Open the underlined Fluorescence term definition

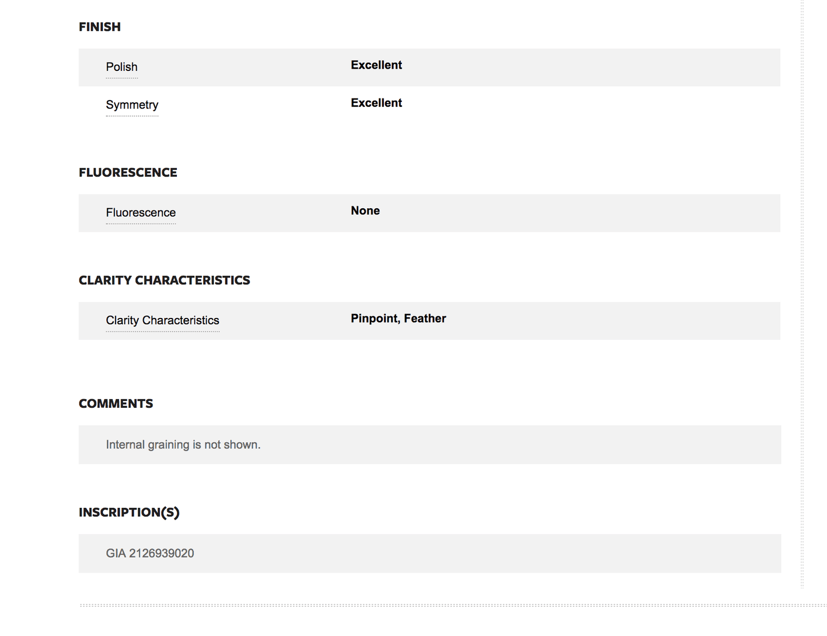140,213
